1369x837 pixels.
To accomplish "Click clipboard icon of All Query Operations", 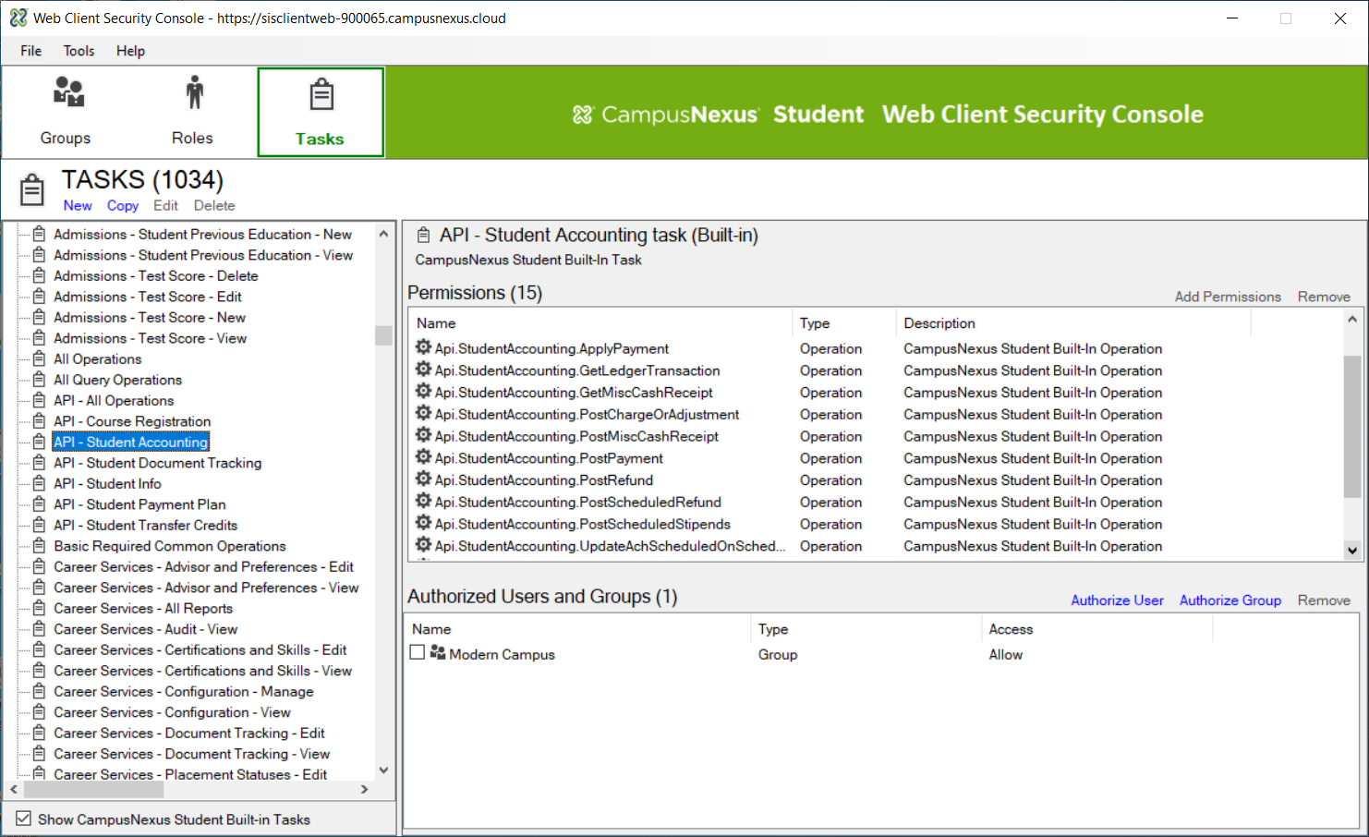I will 39,380.
